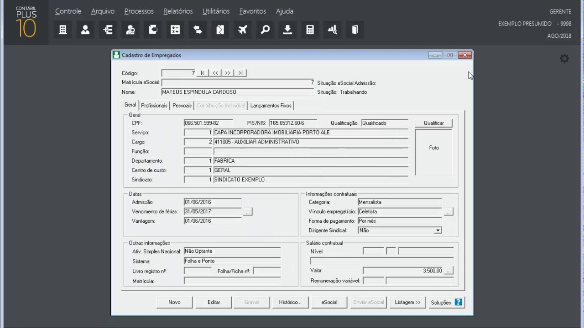The height and width of the screenshot is (328, 584).
Task: Open the Ajuda menu
Action: click(x=285, y=11)
